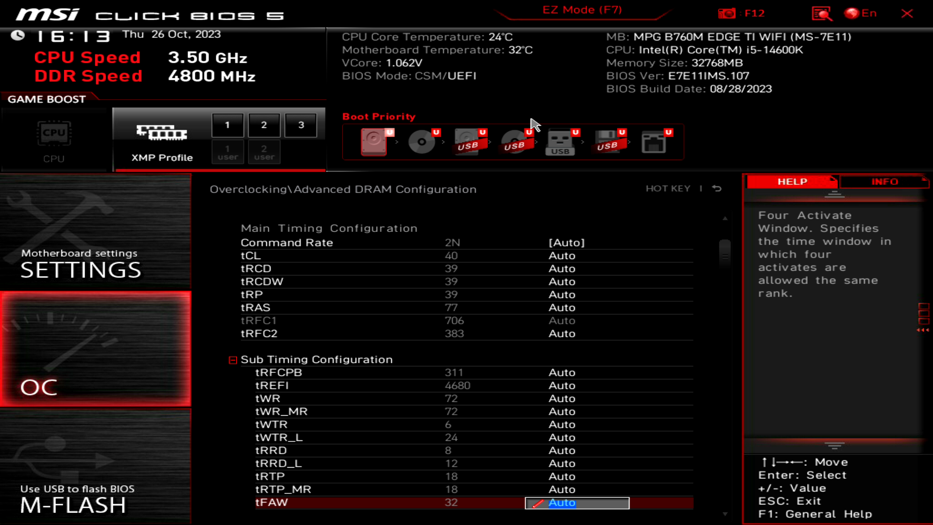
Task: Enable XMP profile 1
Action: (x=227, y=125)
